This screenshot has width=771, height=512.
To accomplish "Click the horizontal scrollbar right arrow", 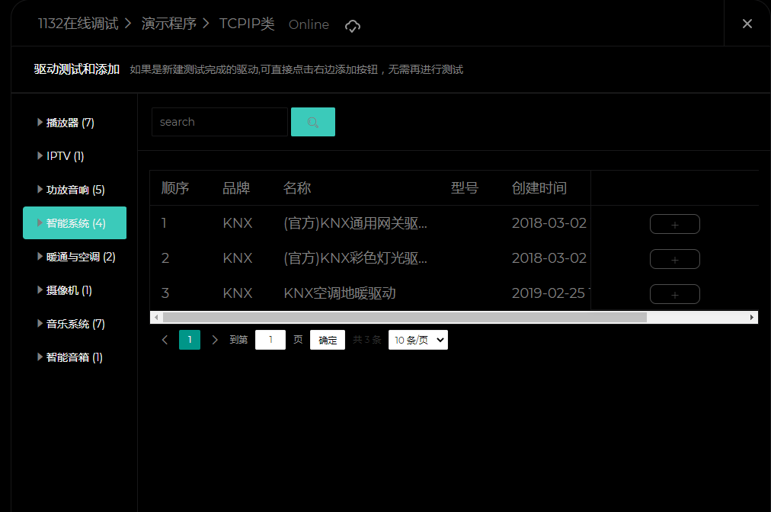I will (x=751, y=317).
